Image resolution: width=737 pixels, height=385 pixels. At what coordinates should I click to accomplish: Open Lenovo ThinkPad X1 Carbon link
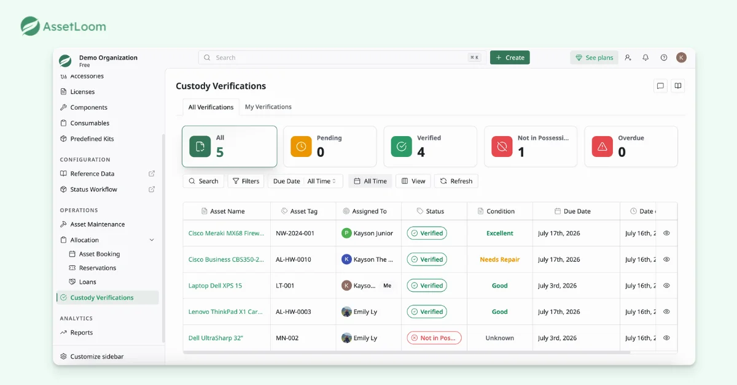225,312
